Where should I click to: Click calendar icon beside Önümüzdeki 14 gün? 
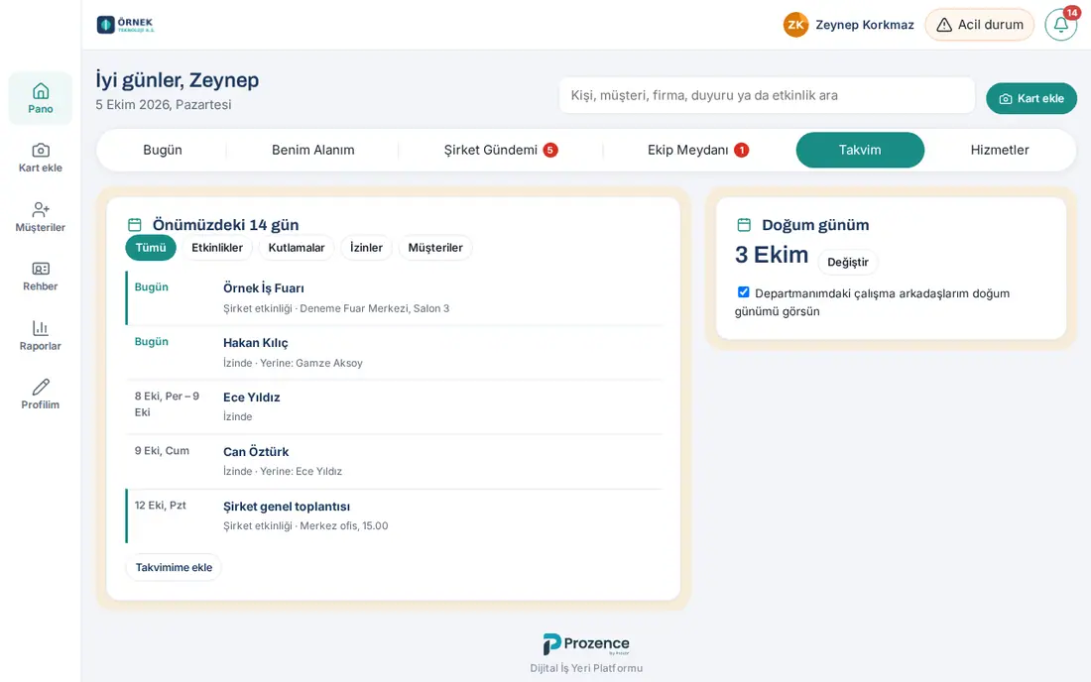(x=134, y=225)
